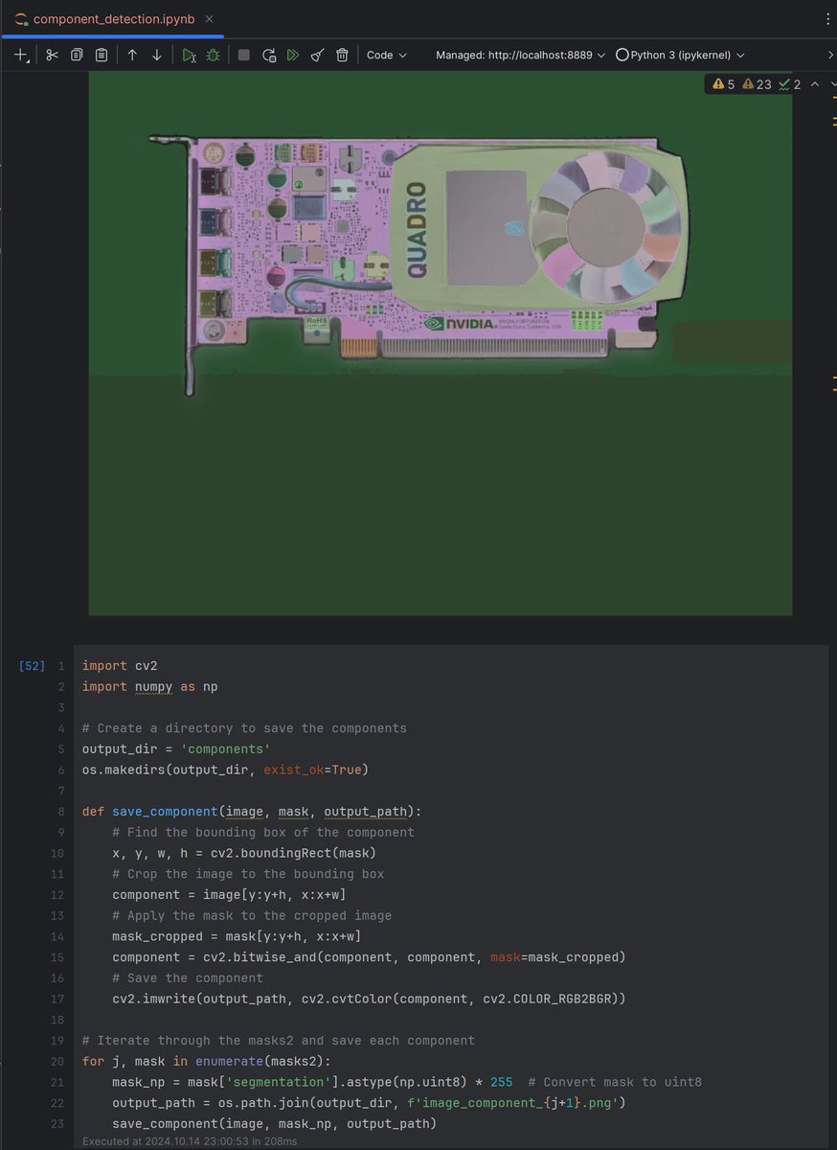This screenshot has height=1150, width=837.
Task: Click the 'import numpy as np' line
Action: click(x=150, y=687)
